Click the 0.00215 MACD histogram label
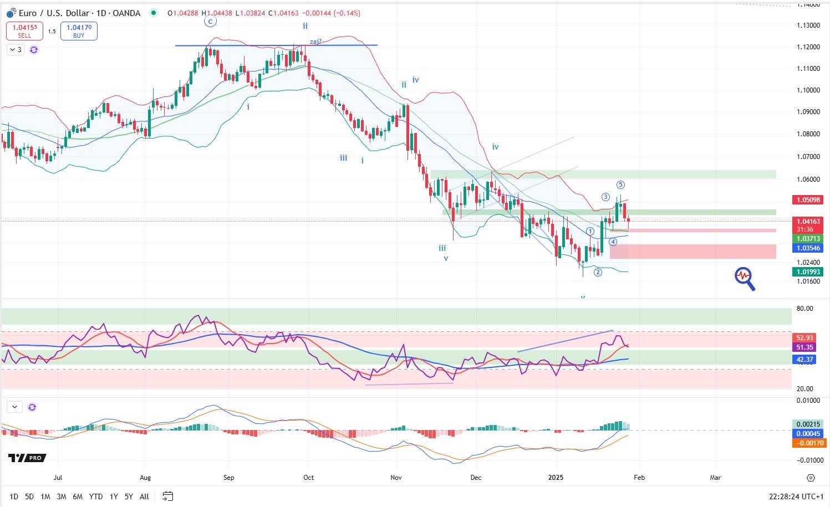Viewport: 830px width, 507px height. point(808,424)
